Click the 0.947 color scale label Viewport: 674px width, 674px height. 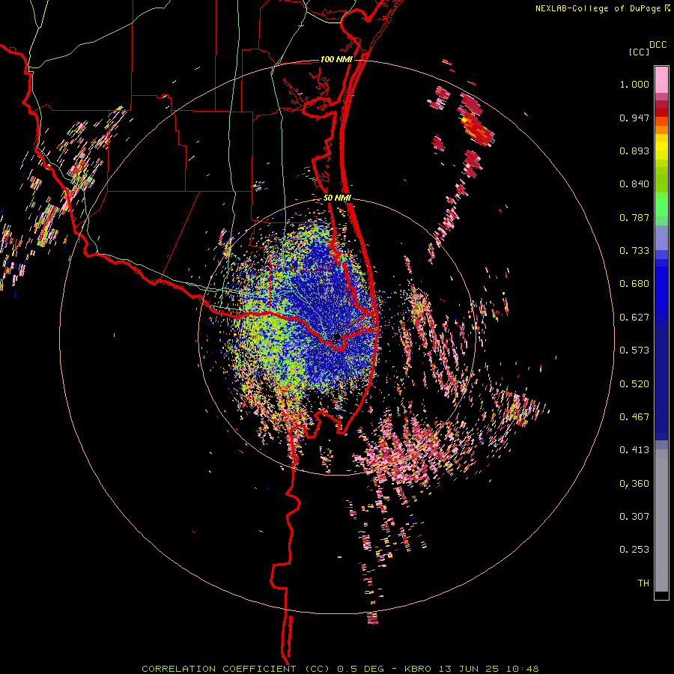pyautogui.click(x=634, y=118)
